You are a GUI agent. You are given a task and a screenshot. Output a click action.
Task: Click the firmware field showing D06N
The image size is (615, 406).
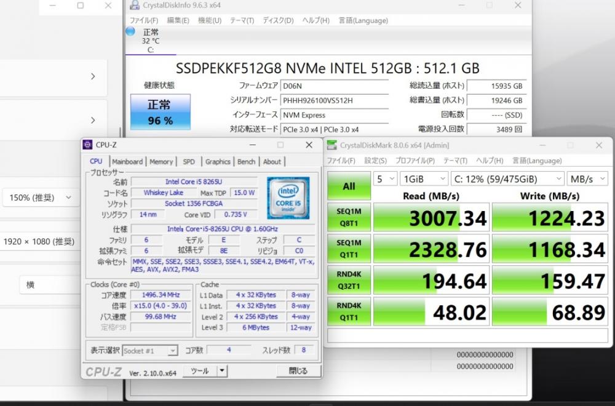(334, 86)
